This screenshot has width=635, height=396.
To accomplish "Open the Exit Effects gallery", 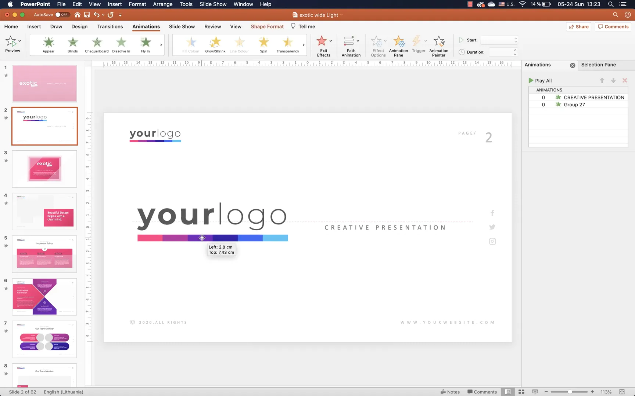I will tap(323, 45).
